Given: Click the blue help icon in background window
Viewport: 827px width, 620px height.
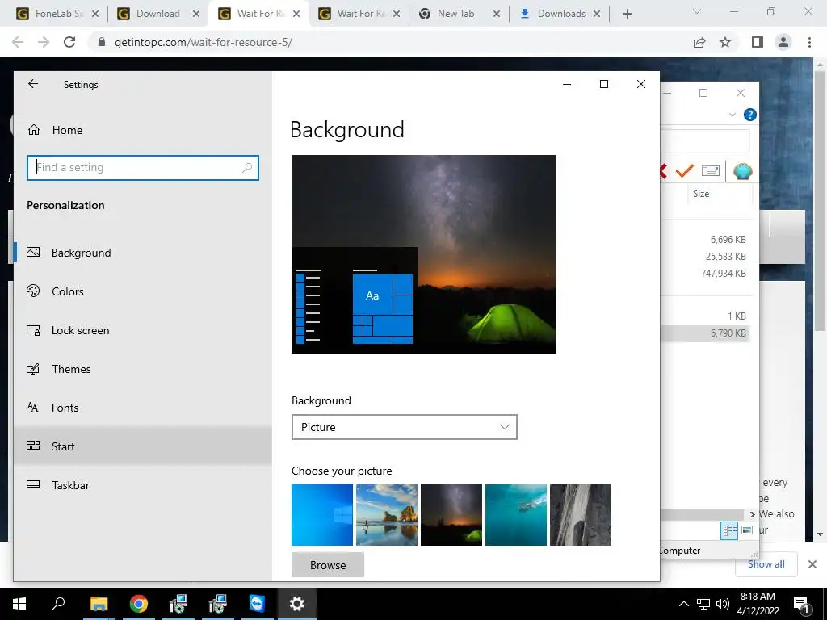Looking at the screenshot, I should click(x=749, y=115).
